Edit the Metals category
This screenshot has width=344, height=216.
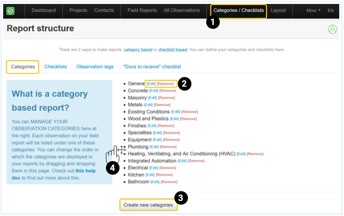(x=148, y=105)
